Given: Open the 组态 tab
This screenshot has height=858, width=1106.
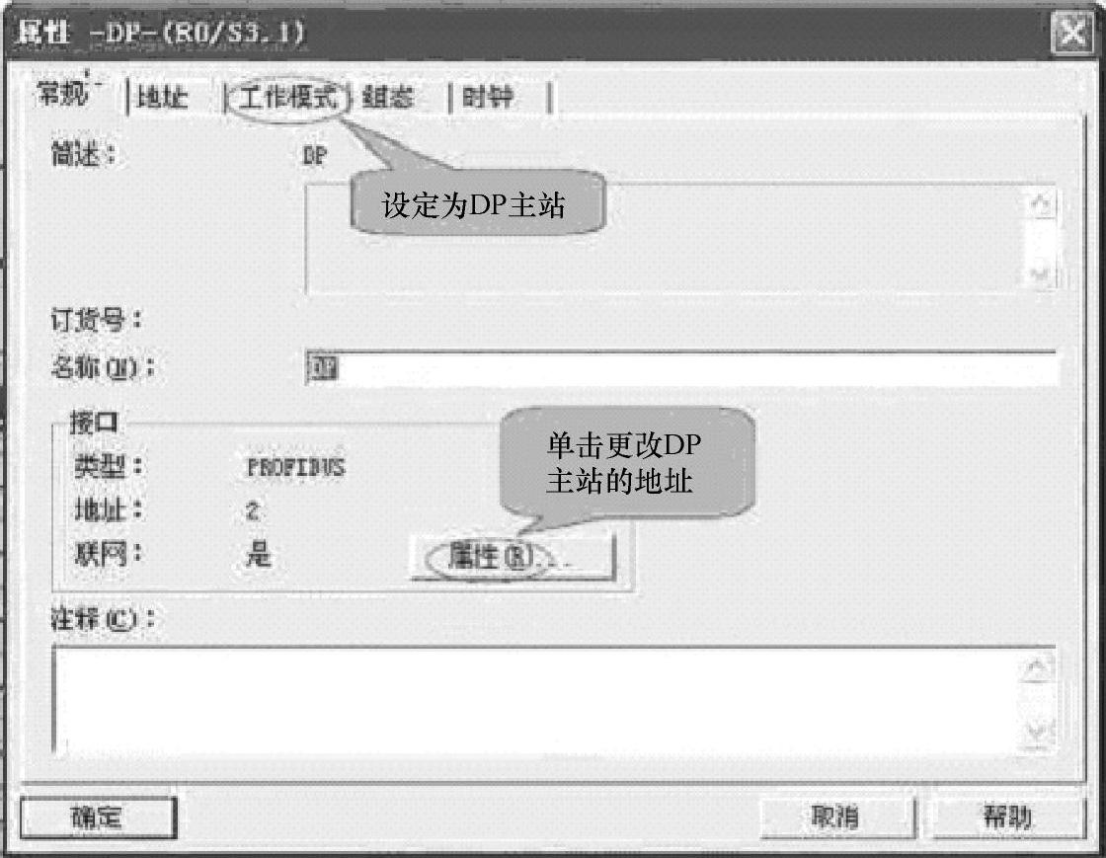Looking at the screenshot, I should coord(388,98).
